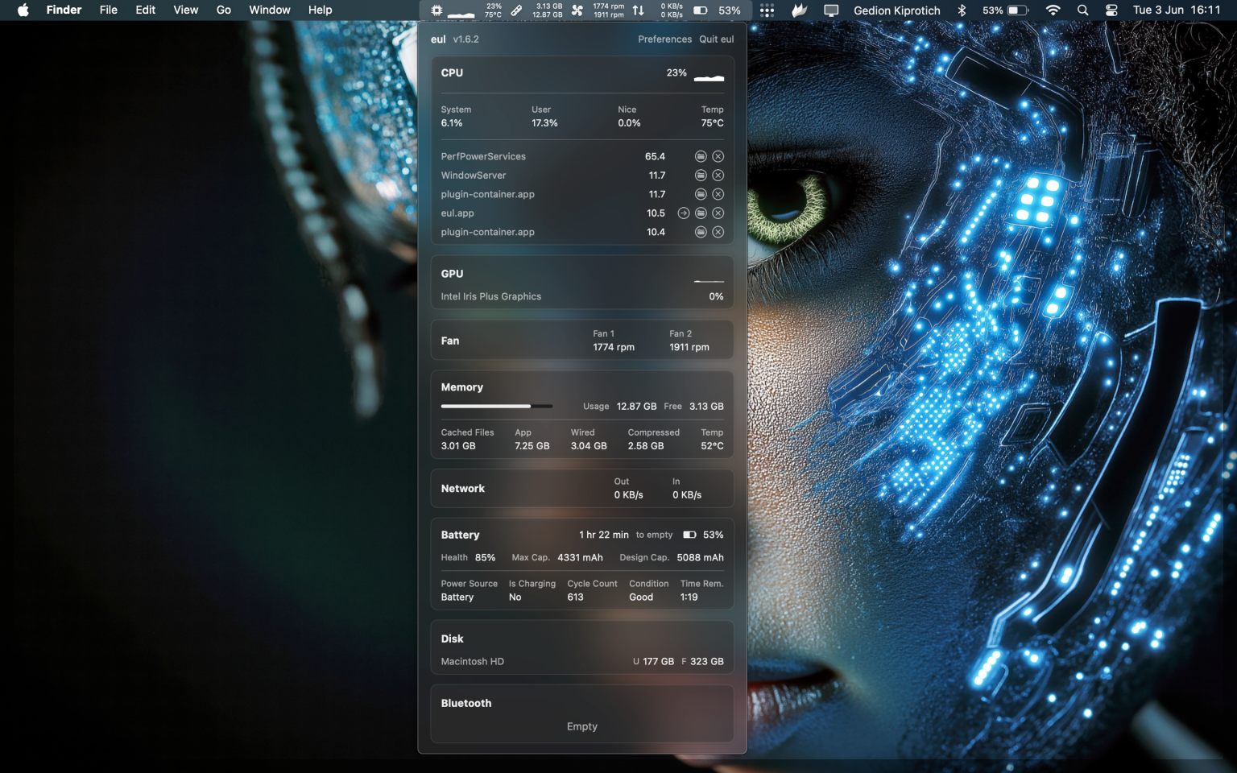Image resolution: width=1237 pixels, height=773 pixels.
Task: Expand the Bluetooth section showing Empty
Action: click(x=465, y=703)
